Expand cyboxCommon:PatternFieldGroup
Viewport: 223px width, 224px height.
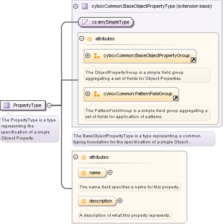click(87, 94)
